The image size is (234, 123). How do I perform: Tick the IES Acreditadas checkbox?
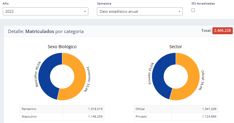[x=193, y=10]
